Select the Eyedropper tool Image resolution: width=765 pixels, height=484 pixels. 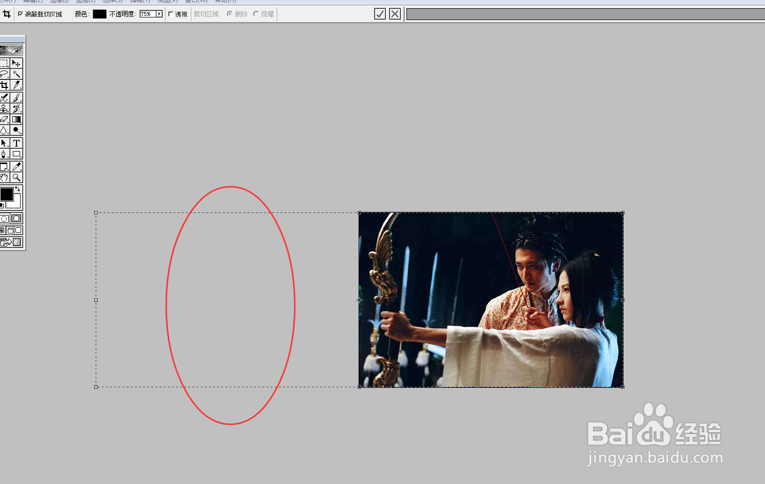click(16, 167)
